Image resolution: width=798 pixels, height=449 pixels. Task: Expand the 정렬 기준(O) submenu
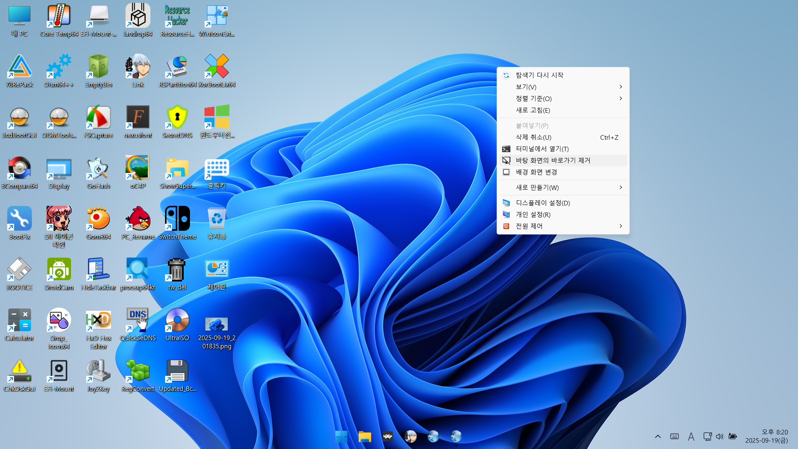[534, 99]
